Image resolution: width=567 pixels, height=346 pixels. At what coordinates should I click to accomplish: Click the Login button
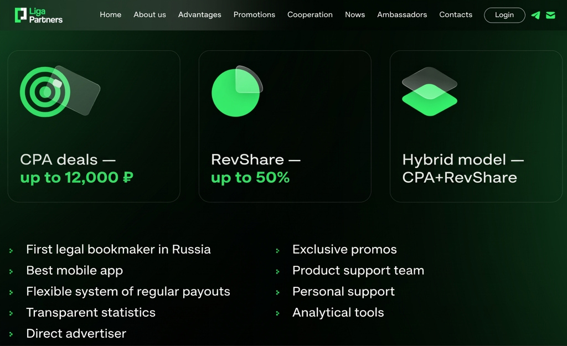tap(504, 15)
